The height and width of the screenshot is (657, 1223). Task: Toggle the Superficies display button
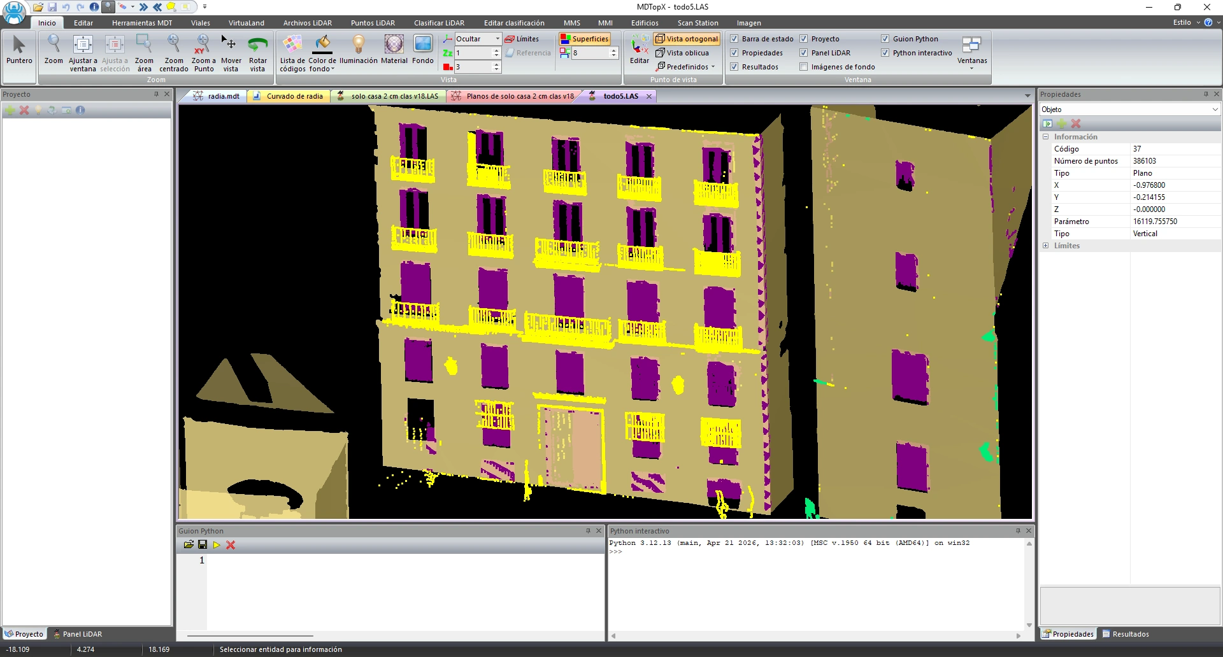coord(585,39)
